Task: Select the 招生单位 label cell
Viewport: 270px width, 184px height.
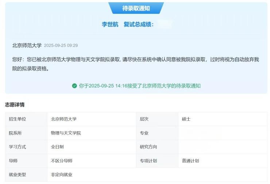Action: [18, 119]
